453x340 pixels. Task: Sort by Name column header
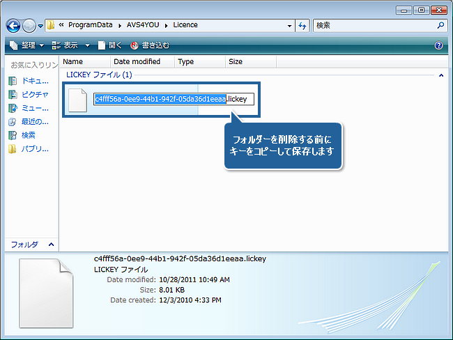click(85, 61)
